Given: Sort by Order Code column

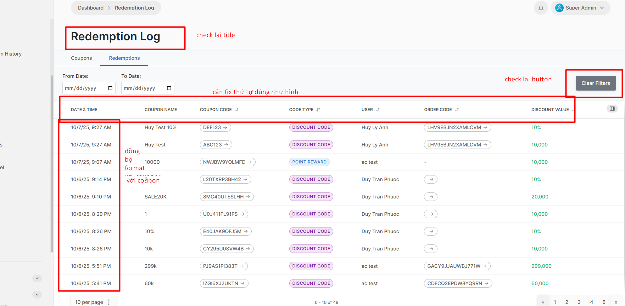Looking at the screenshot, I should coord(457,110).
